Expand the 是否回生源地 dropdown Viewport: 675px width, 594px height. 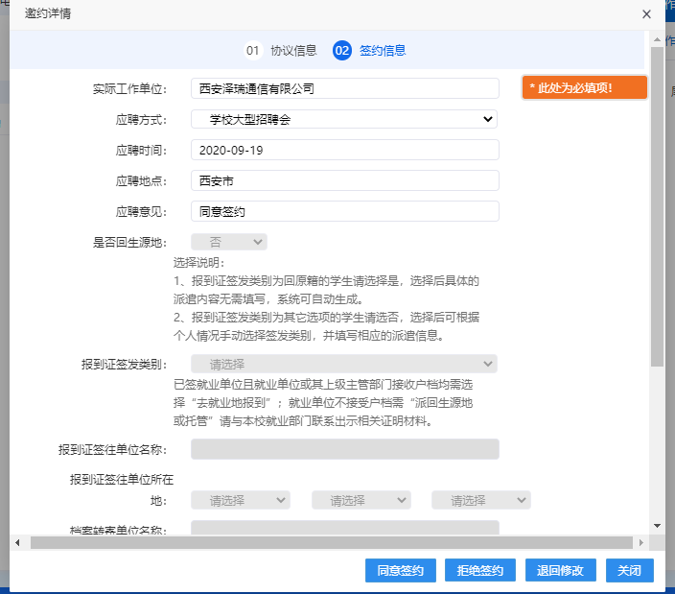click(229, 242)
